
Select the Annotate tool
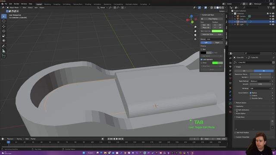point(4,46)
